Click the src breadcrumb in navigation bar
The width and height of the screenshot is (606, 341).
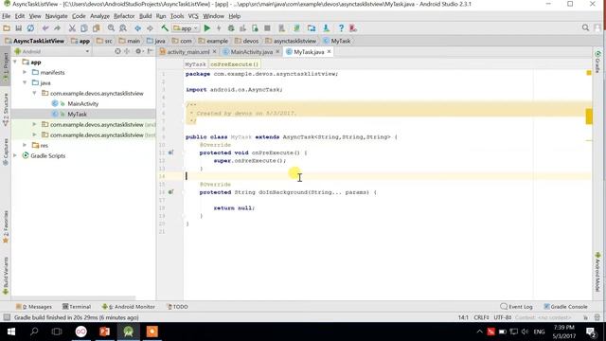click(x=105, y=41)
